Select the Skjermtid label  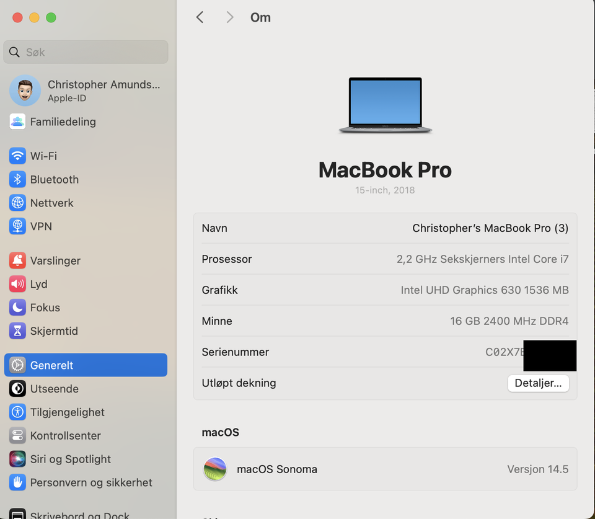pyautogui.click(x=54, y=331)
